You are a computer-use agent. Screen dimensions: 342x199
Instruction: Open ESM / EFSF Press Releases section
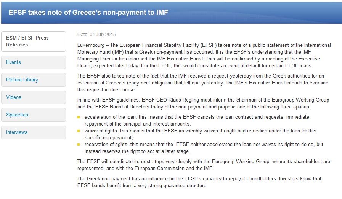(x=33, y=41)
